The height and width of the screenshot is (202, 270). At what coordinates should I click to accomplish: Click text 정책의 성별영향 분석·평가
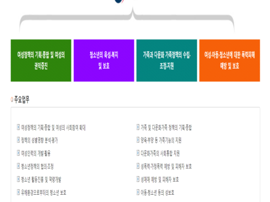tap(39, 140)
